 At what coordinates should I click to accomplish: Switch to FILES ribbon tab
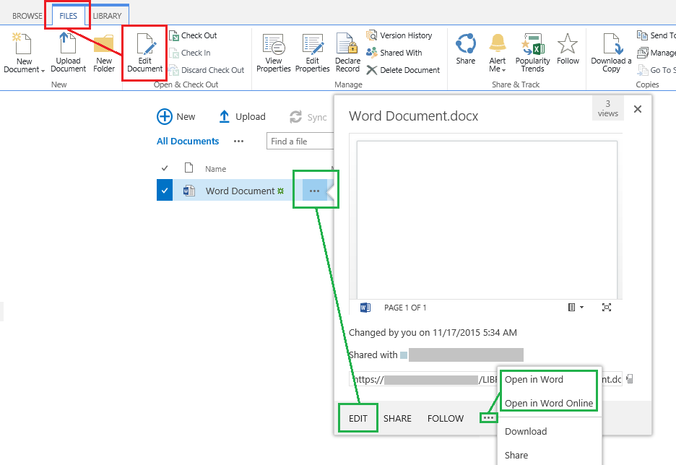coord(68,16)
